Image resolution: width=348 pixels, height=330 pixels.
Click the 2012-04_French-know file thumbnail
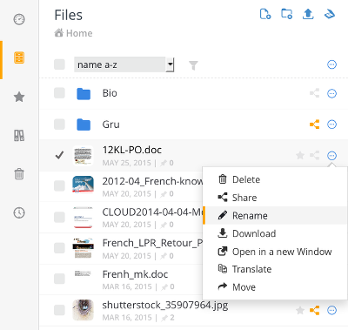[x=83, y=185]
